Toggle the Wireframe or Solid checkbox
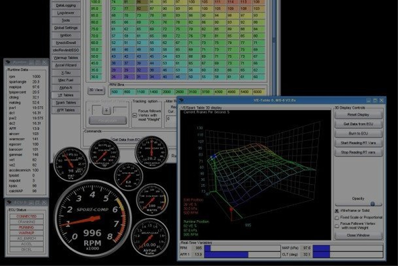 [x=337, y=211]
